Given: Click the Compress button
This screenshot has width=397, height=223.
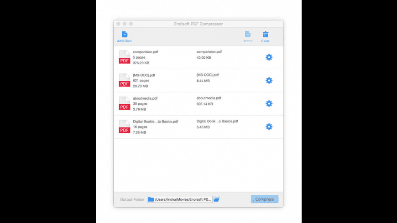Looking at the screenshot, I should click(265, 199).
